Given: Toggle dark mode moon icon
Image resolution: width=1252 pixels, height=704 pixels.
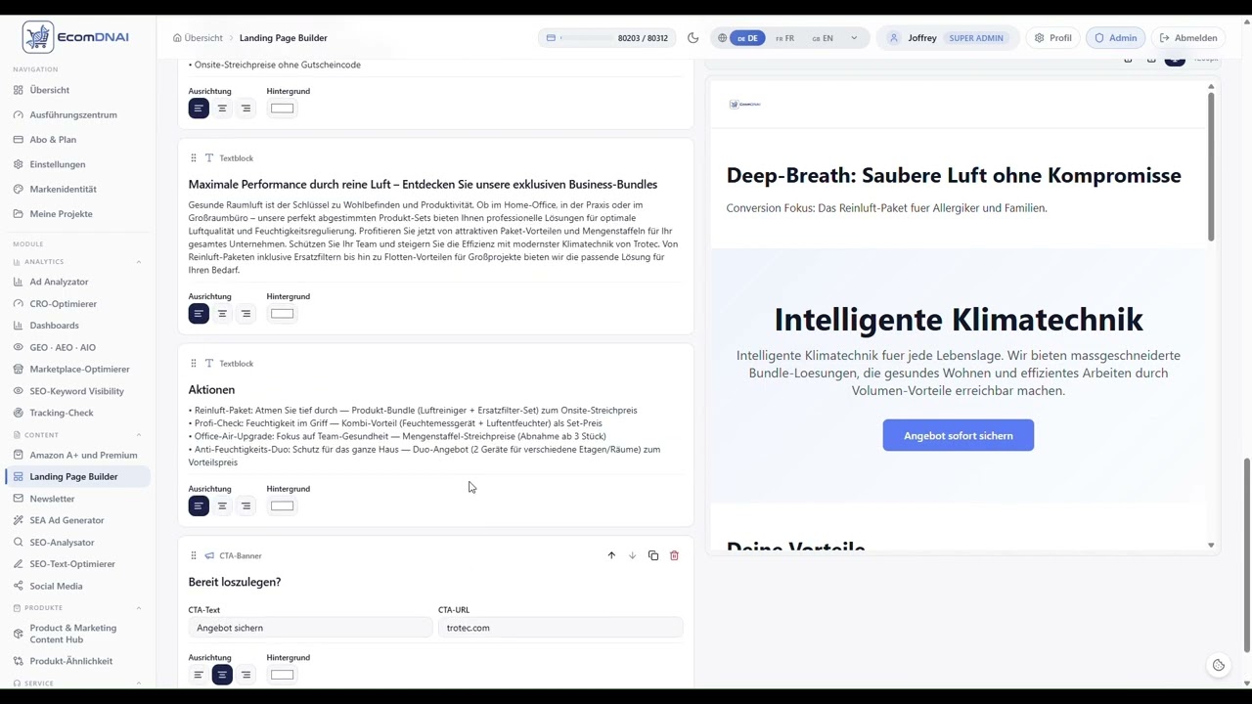Looking at the screenshot, I should [693, 38].
